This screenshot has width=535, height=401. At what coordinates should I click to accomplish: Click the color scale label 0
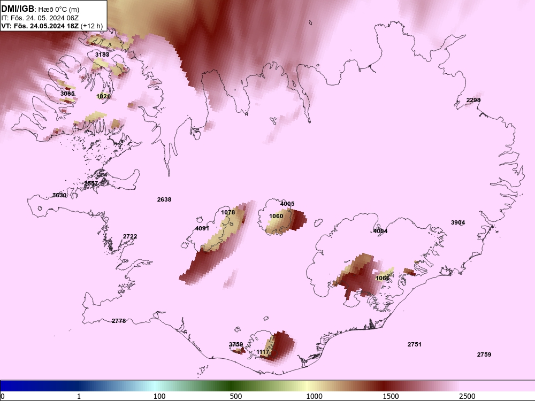[x=3, y=396]
